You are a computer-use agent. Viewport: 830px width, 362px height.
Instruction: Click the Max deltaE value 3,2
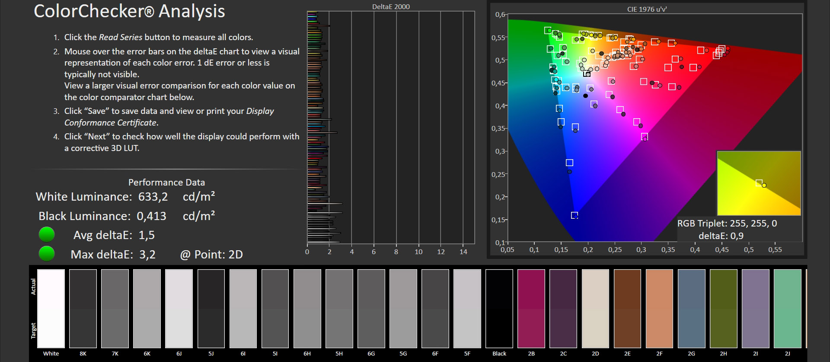pyautogui.click(x=147, y=255)
